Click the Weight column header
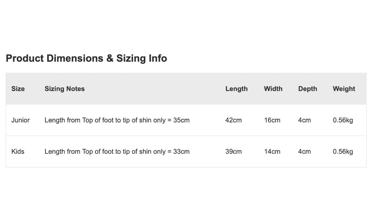This screenshot has width=373, height=217. (344, 89)
